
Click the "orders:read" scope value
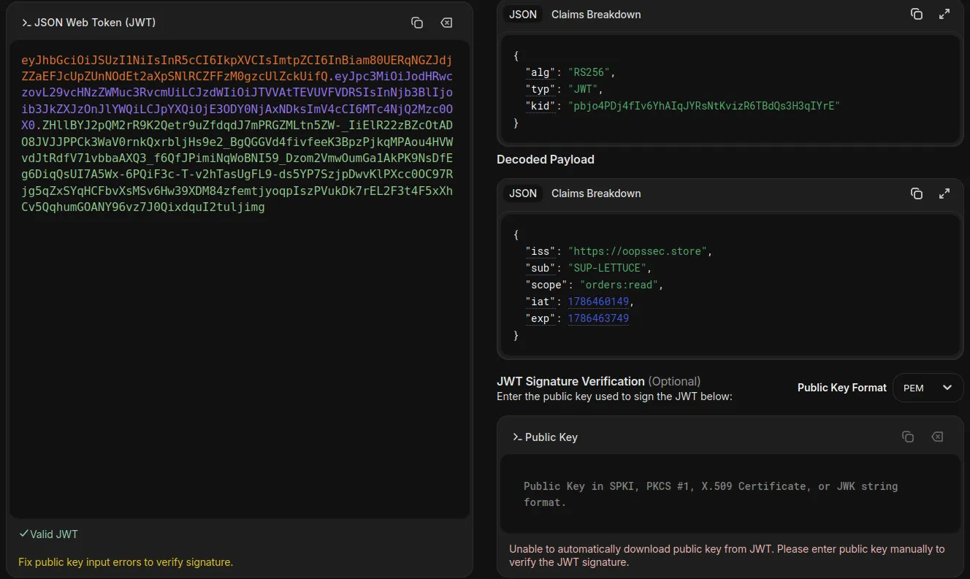click(x=619, y=285)
